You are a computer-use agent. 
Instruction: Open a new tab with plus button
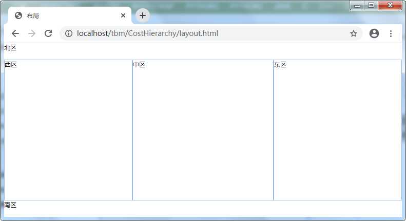coord(142,15)
